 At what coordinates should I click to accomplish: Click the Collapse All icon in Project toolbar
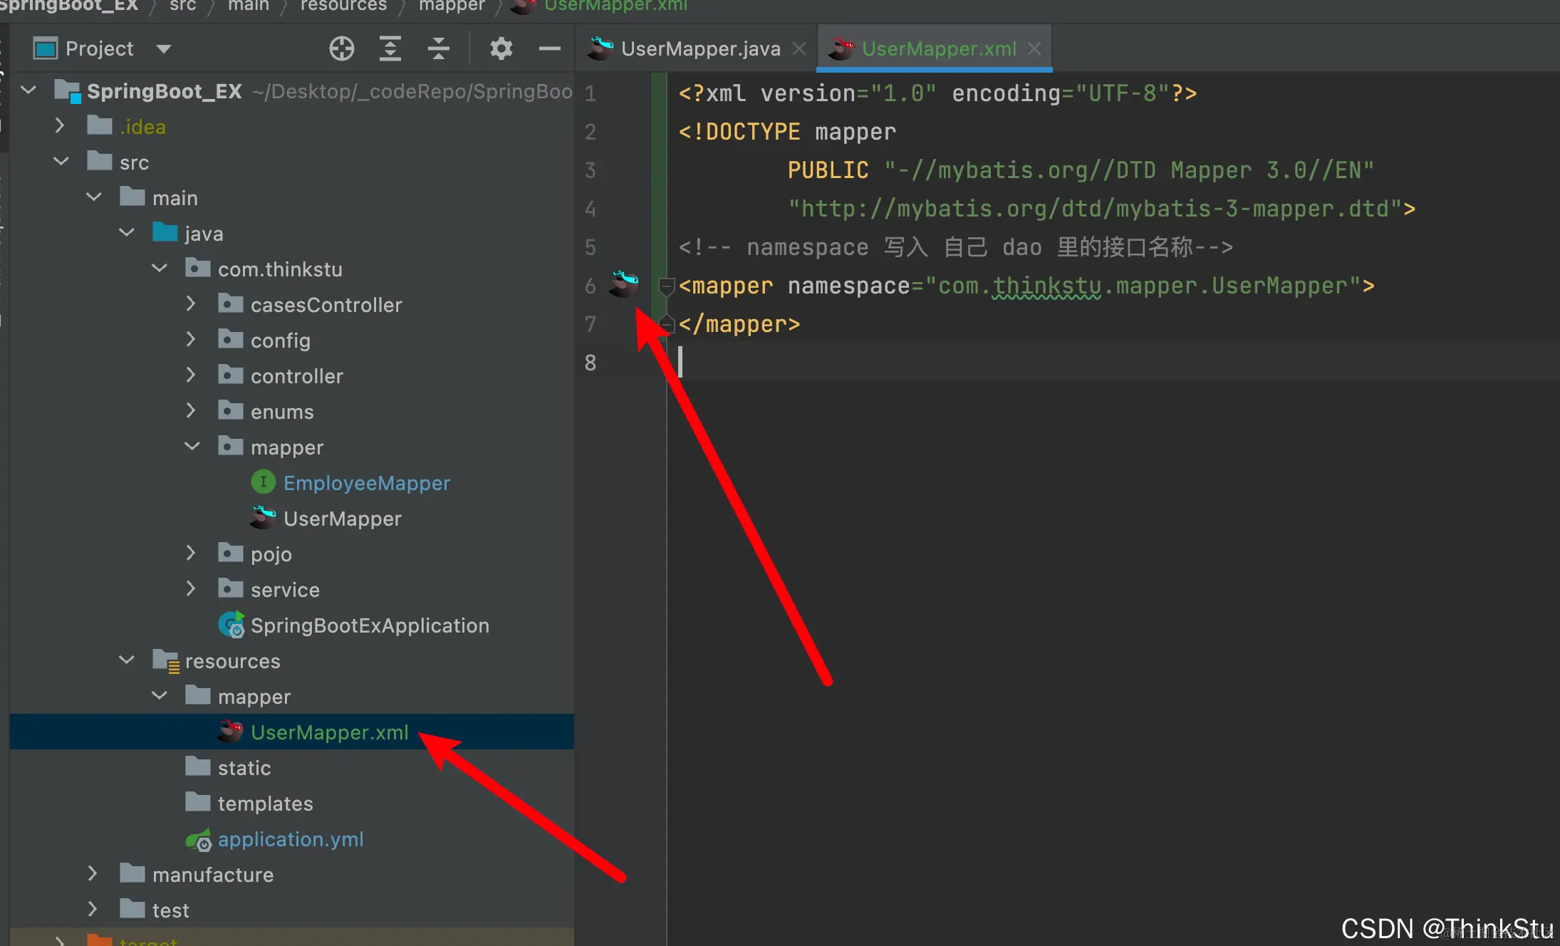[438, 48]
